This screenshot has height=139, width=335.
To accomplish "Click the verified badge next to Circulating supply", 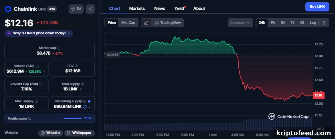I will point(89,101).
